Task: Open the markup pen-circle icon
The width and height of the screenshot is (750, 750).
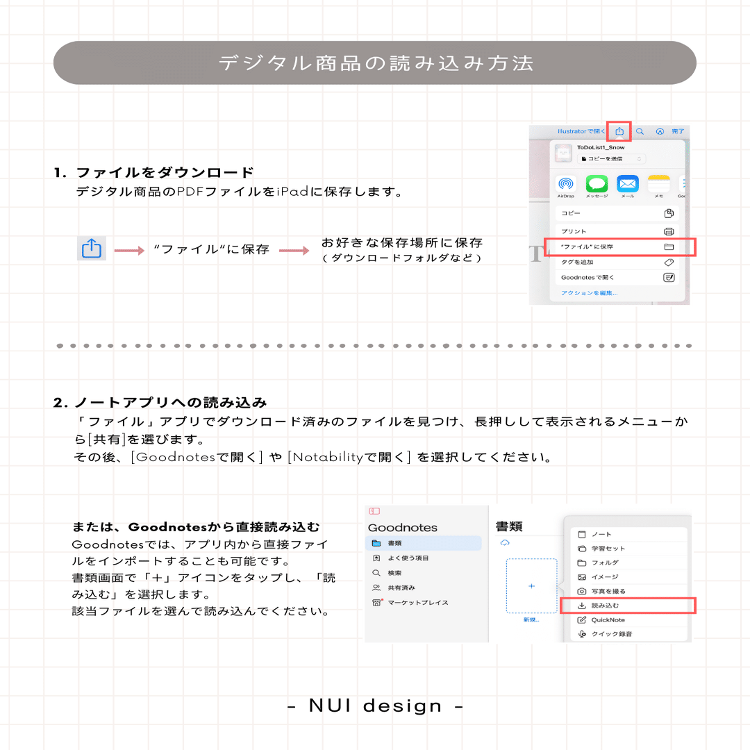Action: [x=660, y=131]
